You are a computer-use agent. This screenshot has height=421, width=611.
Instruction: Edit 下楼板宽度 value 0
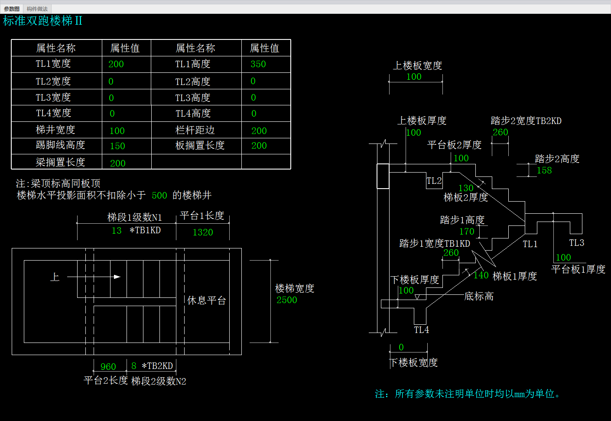pos(401,347)
